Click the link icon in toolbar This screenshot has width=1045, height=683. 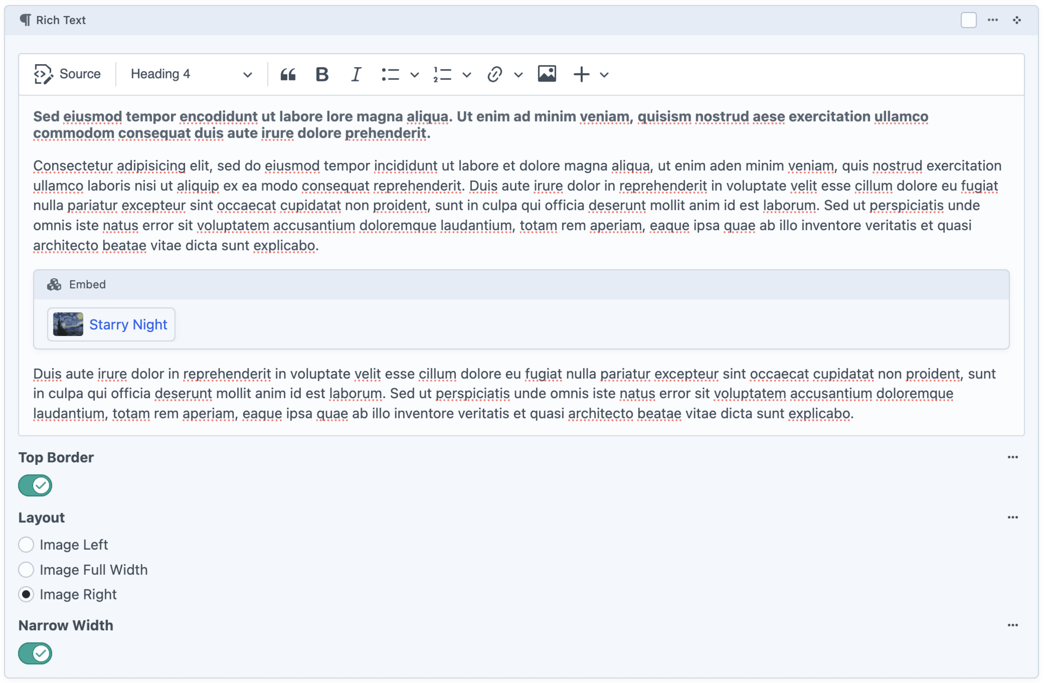[x=494, y=74]
